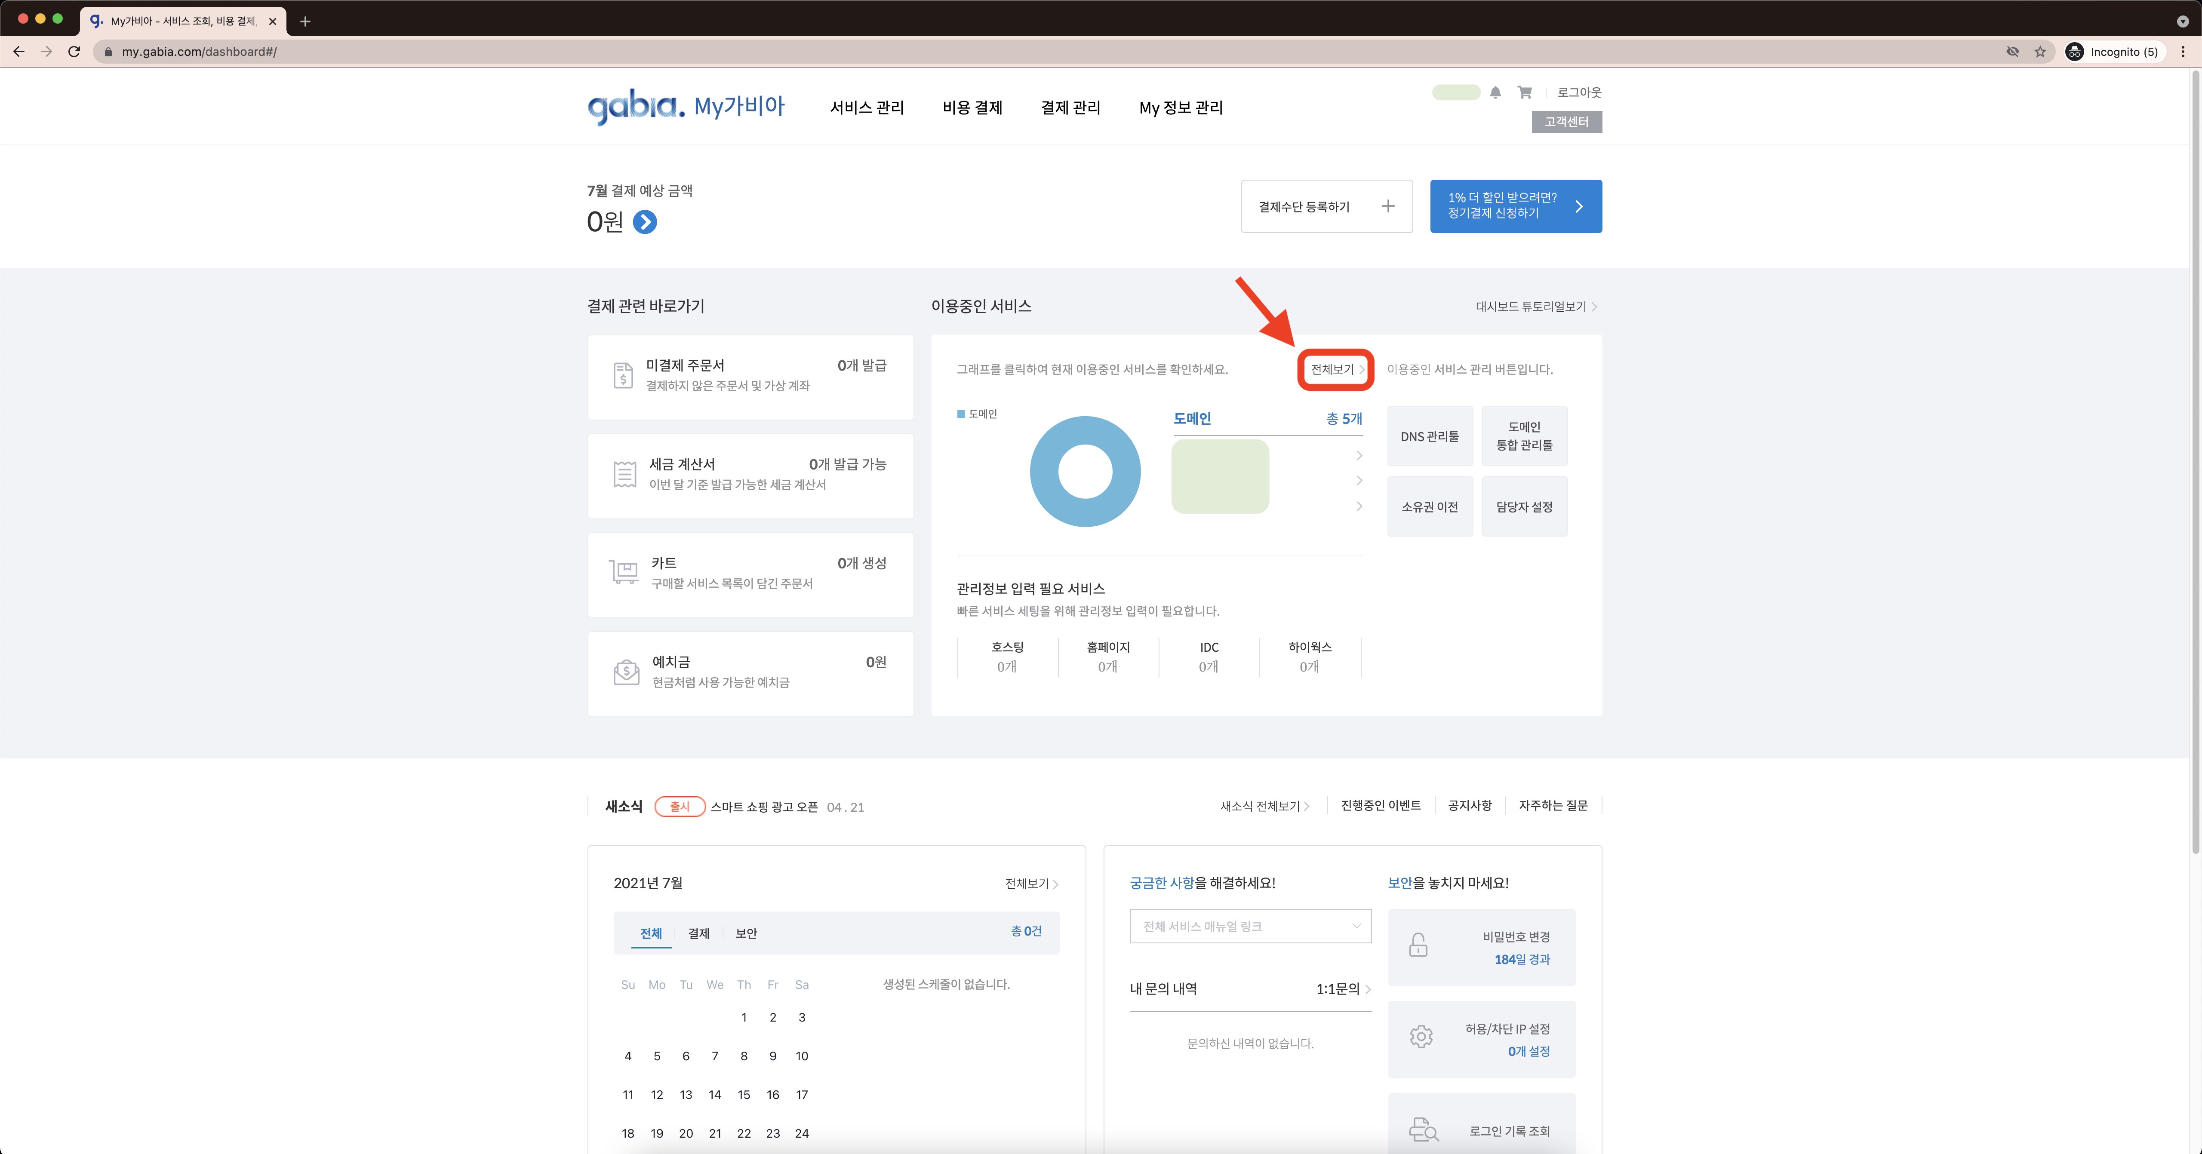Click 담당자 설정 button
Viewport: 2202px width, 1154px height.
pyautogui.click(x=1524, y=507)
